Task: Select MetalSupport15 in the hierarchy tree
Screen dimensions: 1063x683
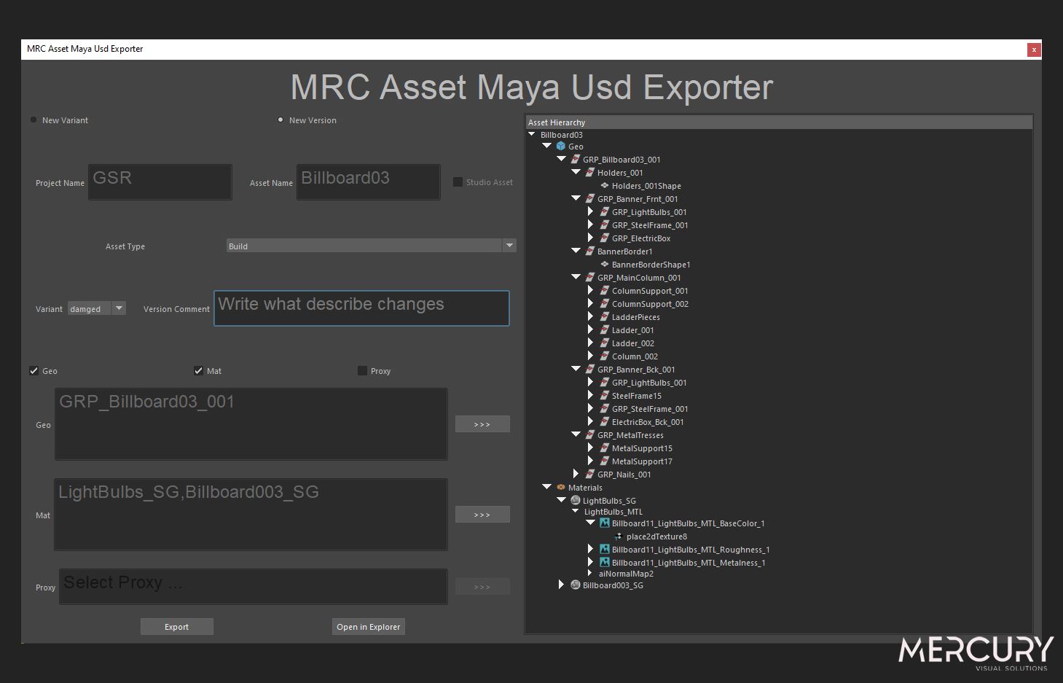Action: pos(642,448)
